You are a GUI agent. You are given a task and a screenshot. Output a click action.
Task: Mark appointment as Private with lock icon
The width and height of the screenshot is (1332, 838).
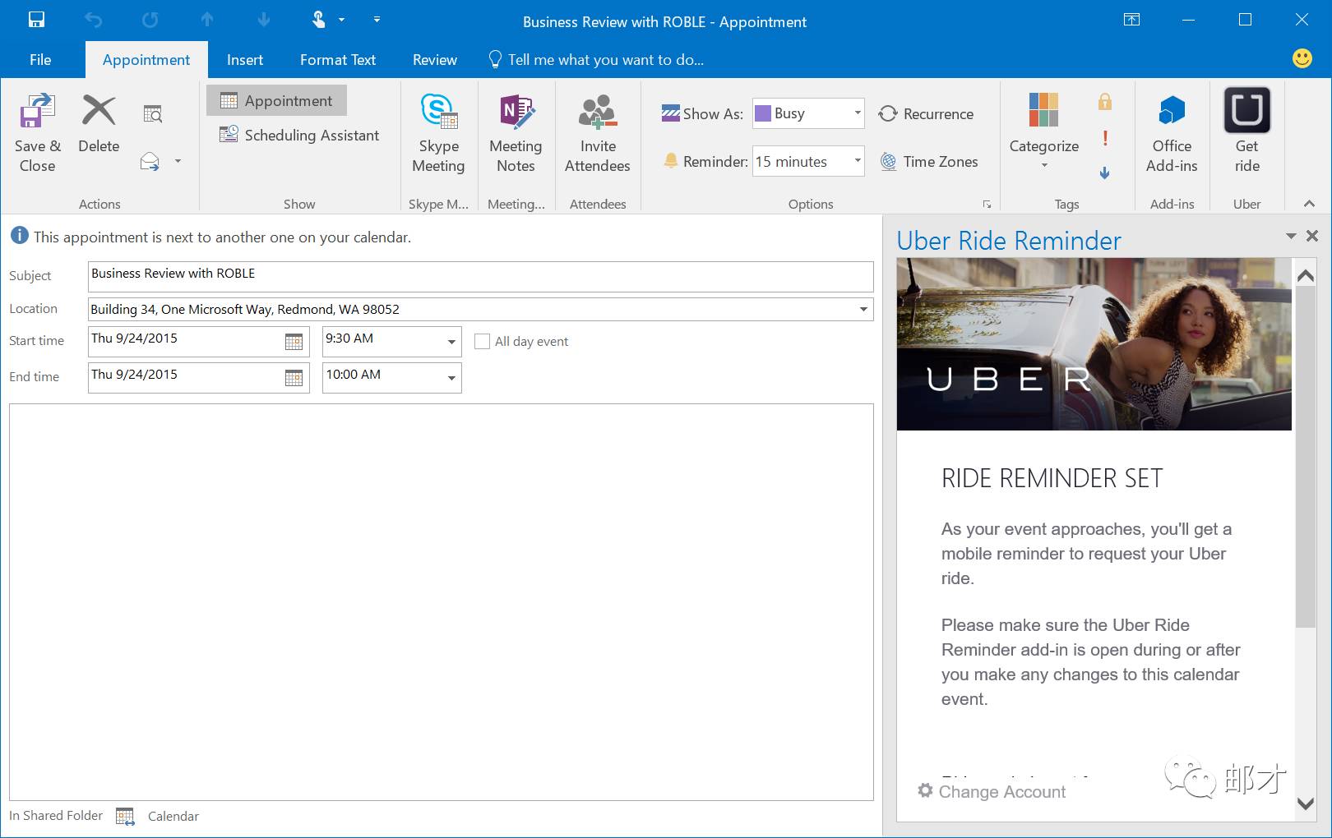coord(1104,102)
